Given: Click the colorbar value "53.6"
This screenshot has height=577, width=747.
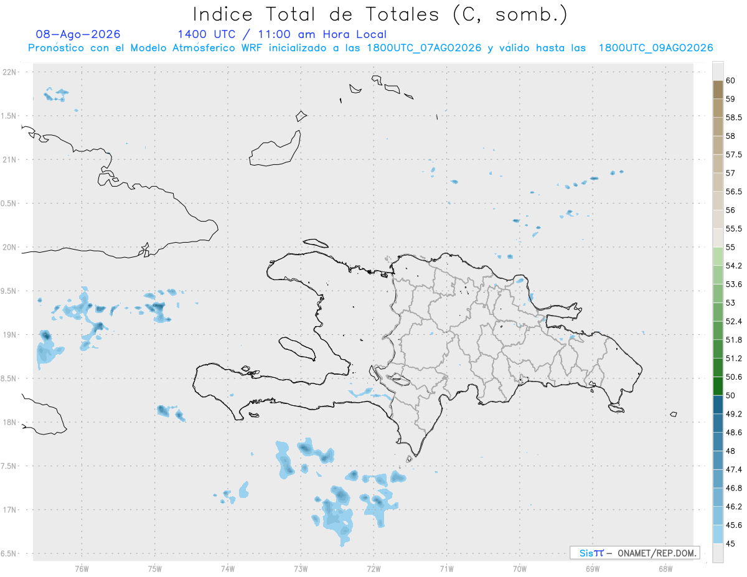Looking at the screenshot, I should [734, 284].
